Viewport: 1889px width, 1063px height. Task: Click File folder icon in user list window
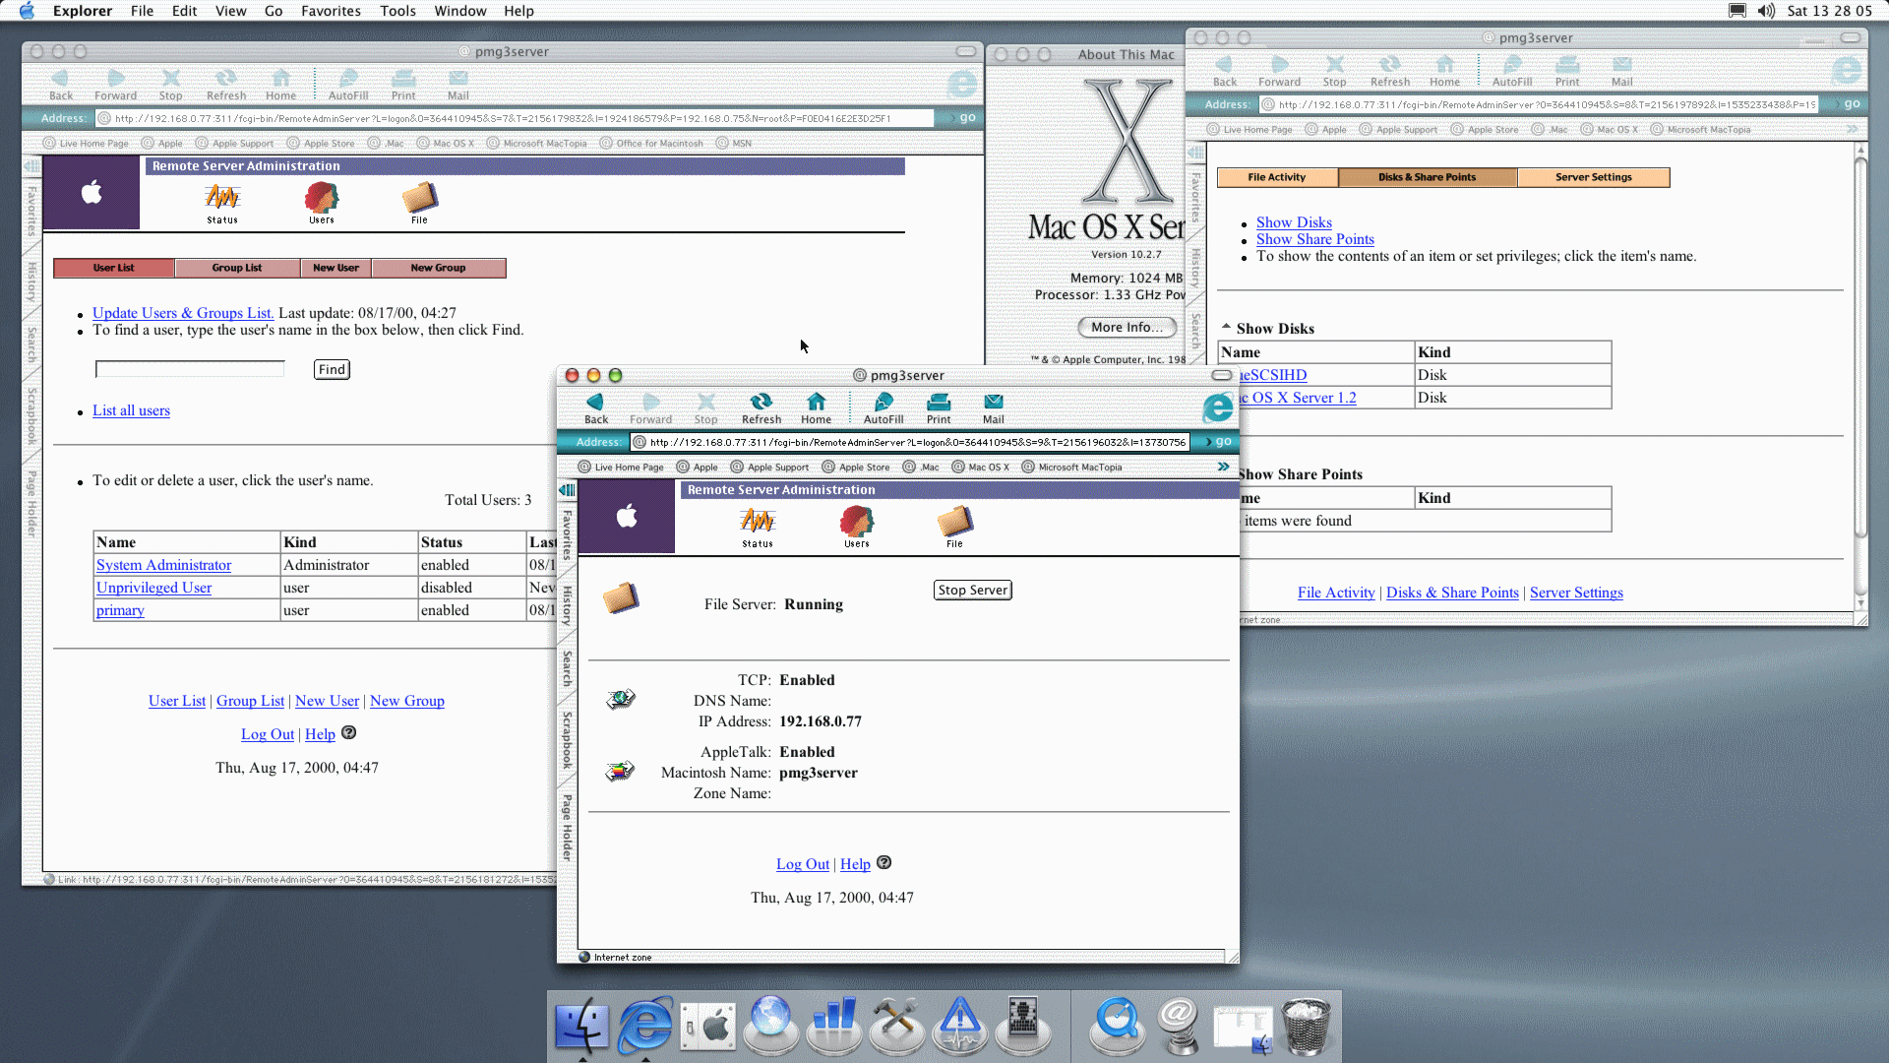click(419, 203)
